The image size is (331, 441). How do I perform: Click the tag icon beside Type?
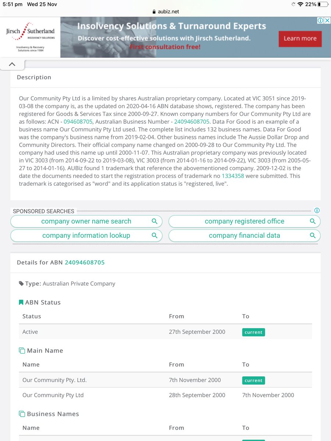click(x=21, y=284)
